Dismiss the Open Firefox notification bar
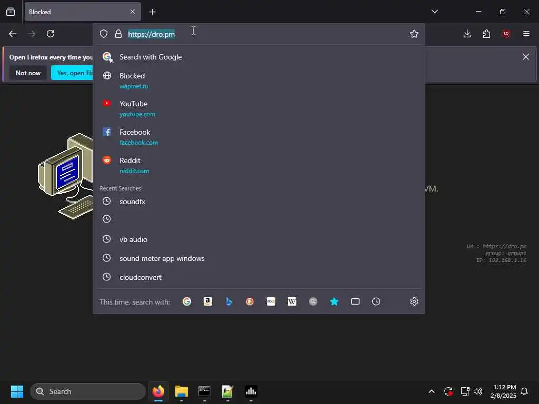This screenshot has height=404, width=539. click(x=526, y=57)
